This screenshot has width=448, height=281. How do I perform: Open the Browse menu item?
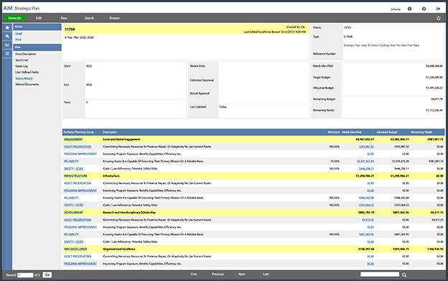(114, 18)
